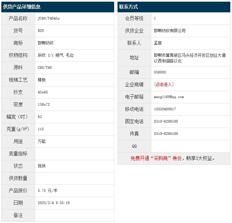Select the product name JC60/T4045s
The image size is (232, 223).
click(49, 19)
